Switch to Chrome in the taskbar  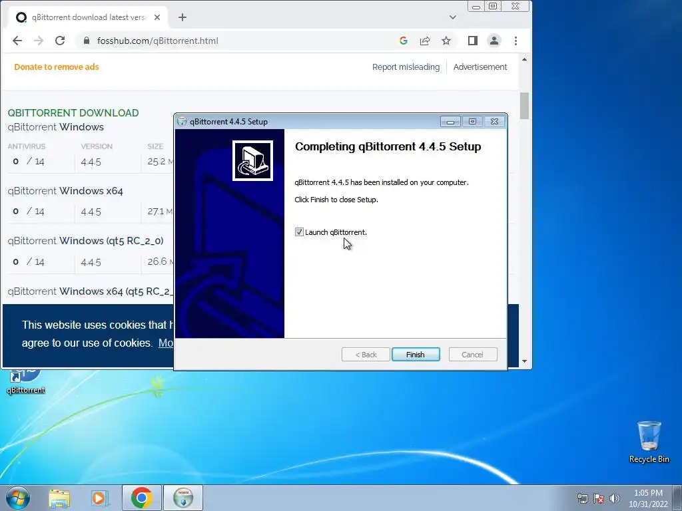[142, 498]
